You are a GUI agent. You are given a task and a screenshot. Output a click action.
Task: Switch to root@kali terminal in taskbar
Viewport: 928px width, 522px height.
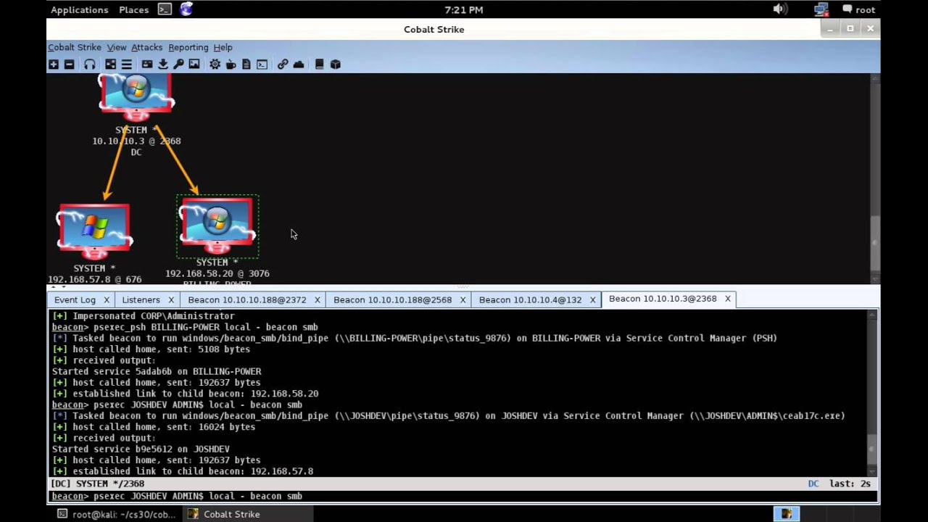click(116, 514)
